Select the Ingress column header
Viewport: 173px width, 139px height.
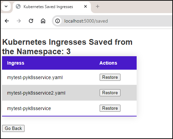click(x=15, y=63)
